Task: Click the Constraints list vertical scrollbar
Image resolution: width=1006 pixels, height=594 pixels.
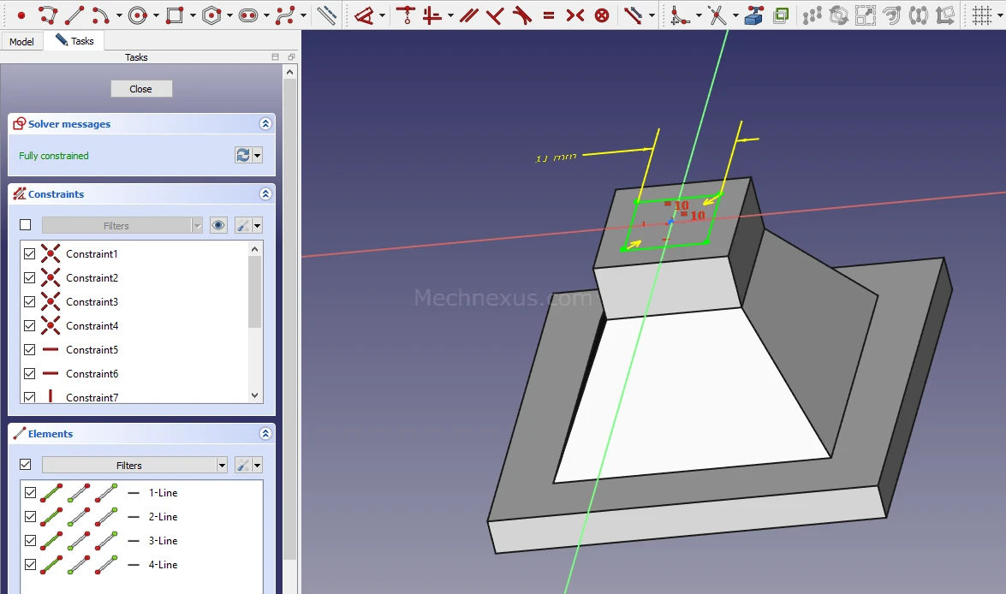Action: tap(254, 291)
